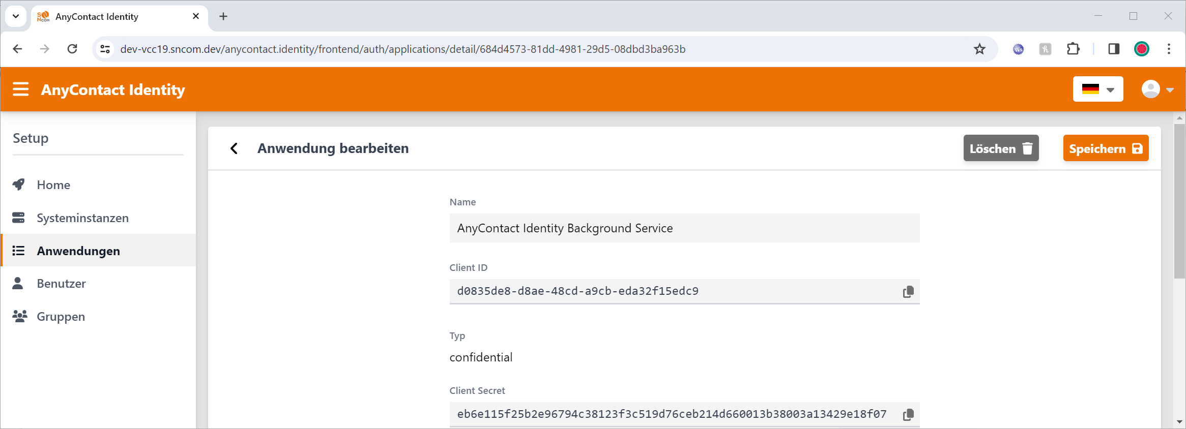Open the browser extensions puzzle icon
This screenshot has height=429, width=1186.
point(1073,49)
